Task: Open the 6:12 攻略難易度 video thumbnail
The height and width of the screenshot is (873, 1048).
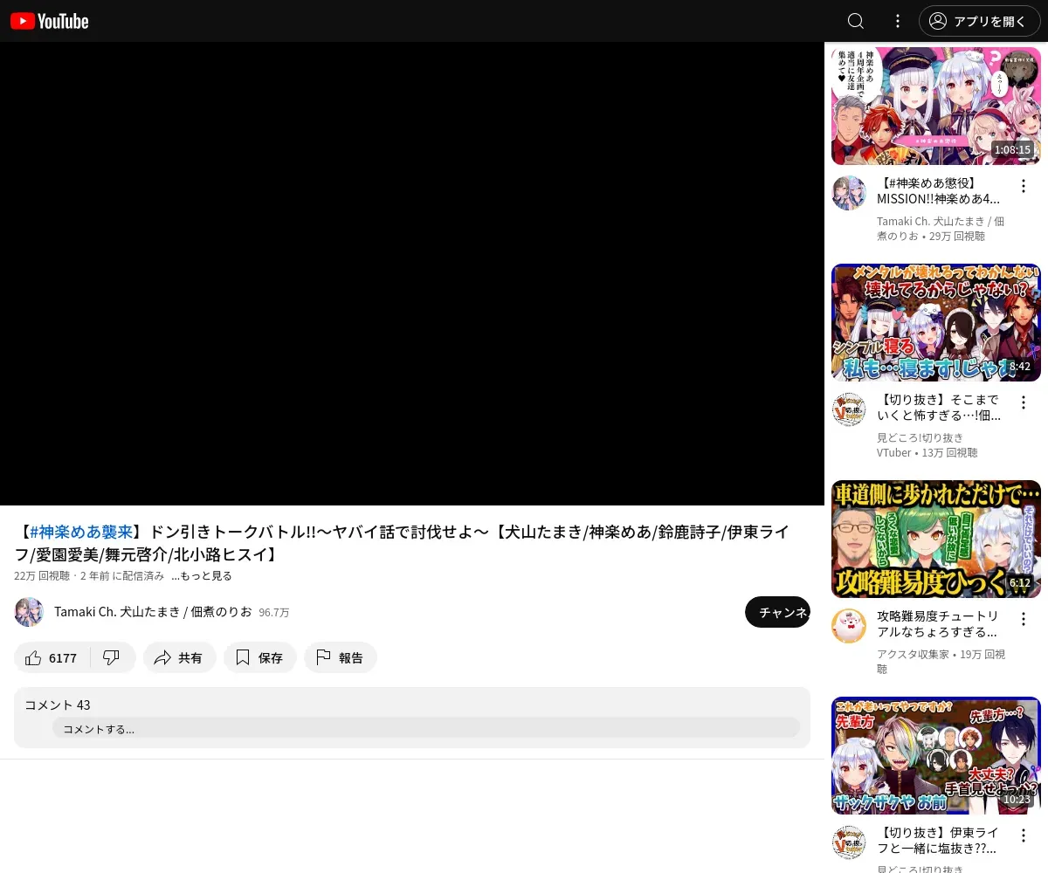Action: click(x=936, y=539)
